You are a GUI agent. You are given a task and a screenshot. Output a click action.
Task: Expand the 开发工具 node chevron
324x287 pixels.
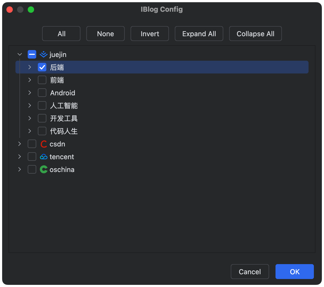30,118
